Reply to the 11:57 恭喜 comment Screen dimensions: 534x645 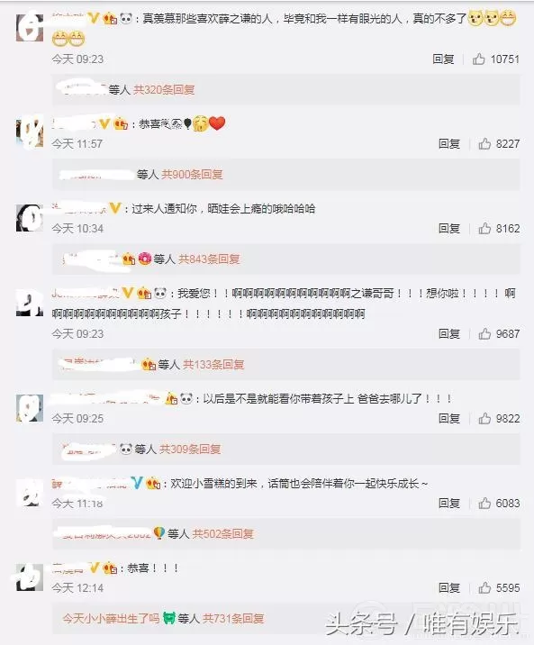coord(449,143)
